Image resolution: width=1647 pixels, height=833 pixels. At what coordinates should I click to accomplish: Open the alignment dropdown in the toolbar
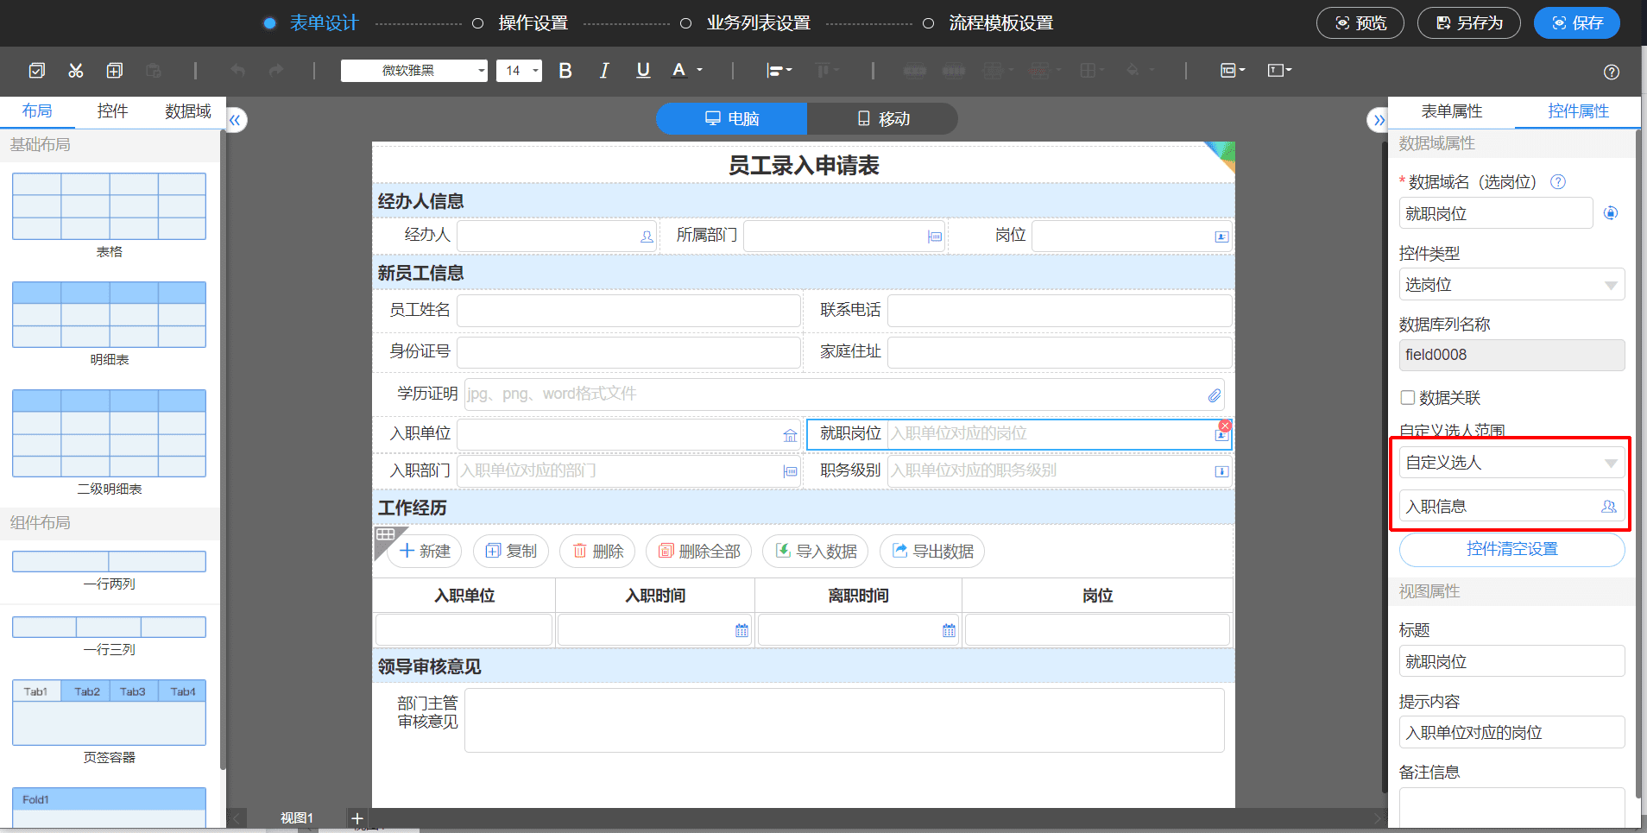click(x=779, y=71)
